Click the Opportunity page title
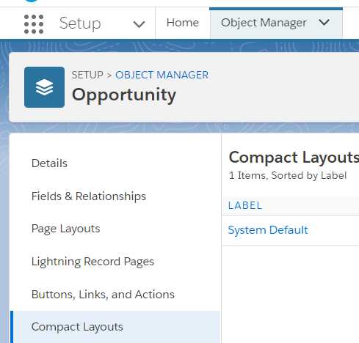Screen dimensions: 359x343 [x=124, y=95]
